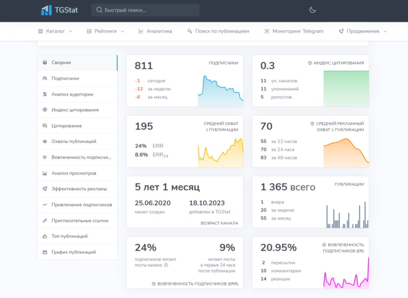408x298 pixels.
Task: Click the help icon beside Индекс цитирования
Action: point(310,63)
